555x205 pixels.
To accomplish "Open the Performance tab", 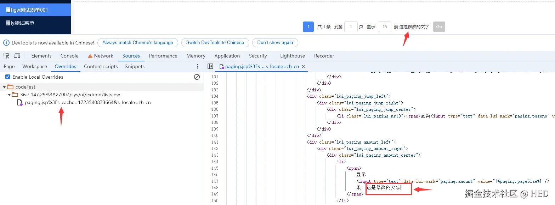I will (162, 56).
